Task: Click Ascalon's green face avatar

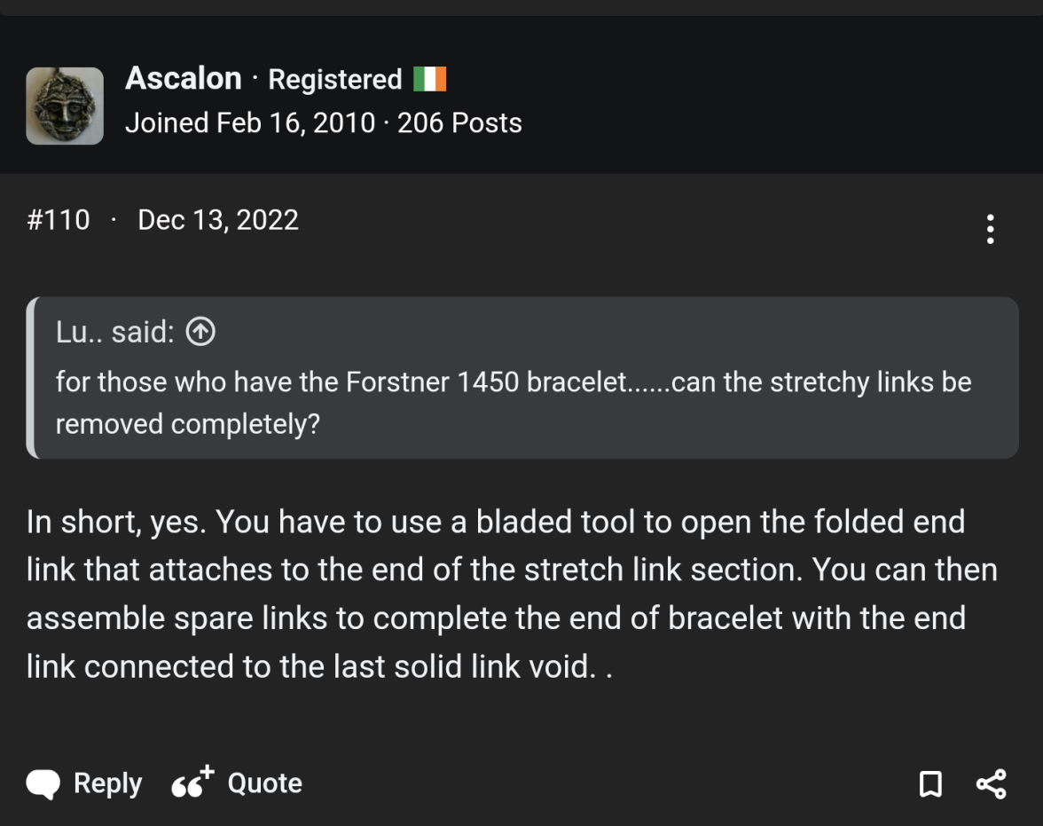Action: (x=64, y=106)
